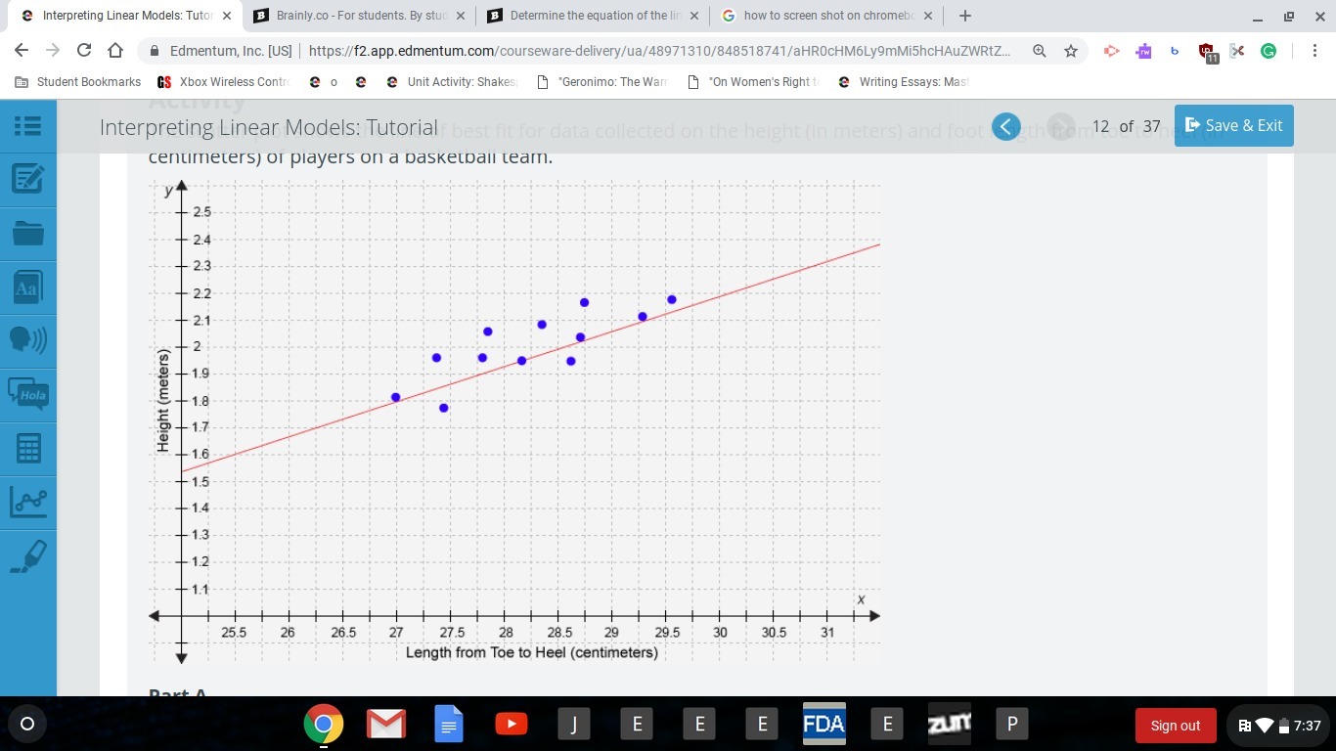The image size is (1336, 751).
Task: Reload the current page
Action: point(84,50)
